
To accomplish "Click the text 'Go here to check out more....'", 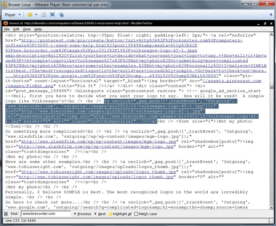I will (44, 202).
